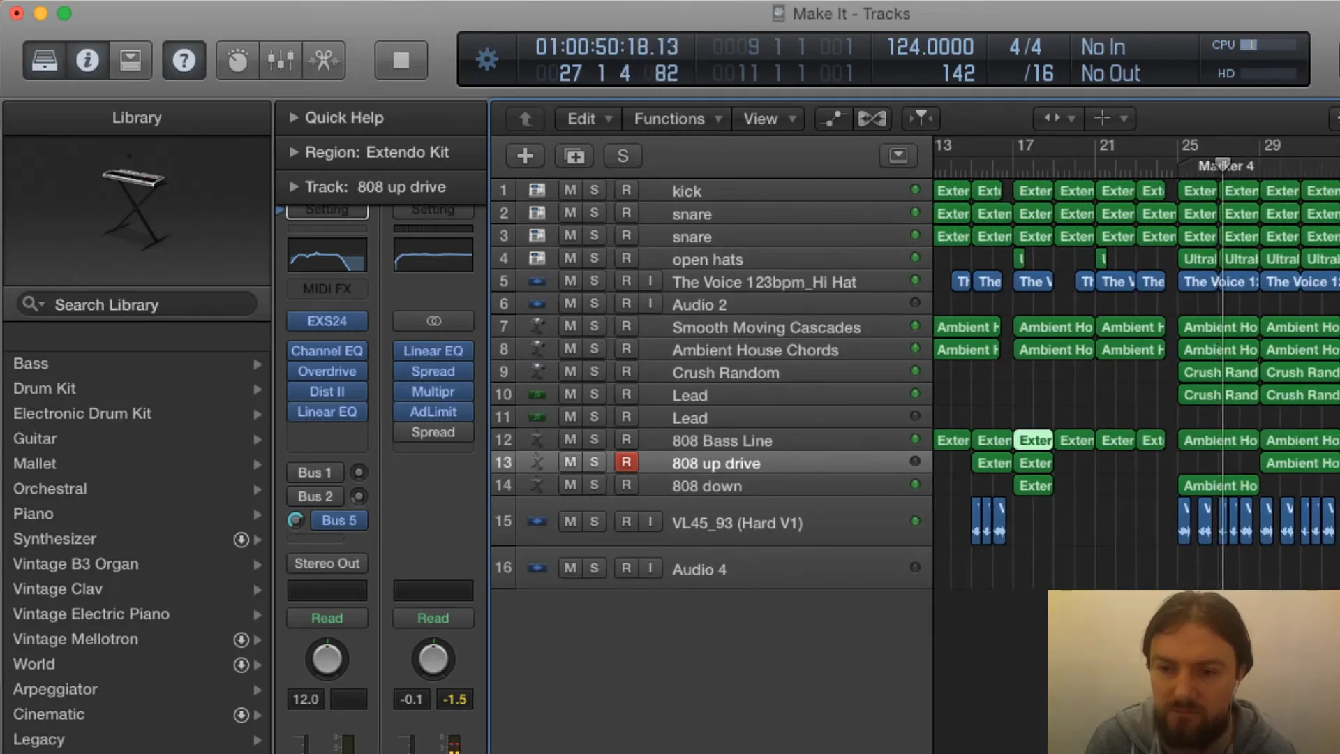Screen dimensions: 1340x754
Task: Toggle the Quick Help question mark button
Action: pos(184,61)
